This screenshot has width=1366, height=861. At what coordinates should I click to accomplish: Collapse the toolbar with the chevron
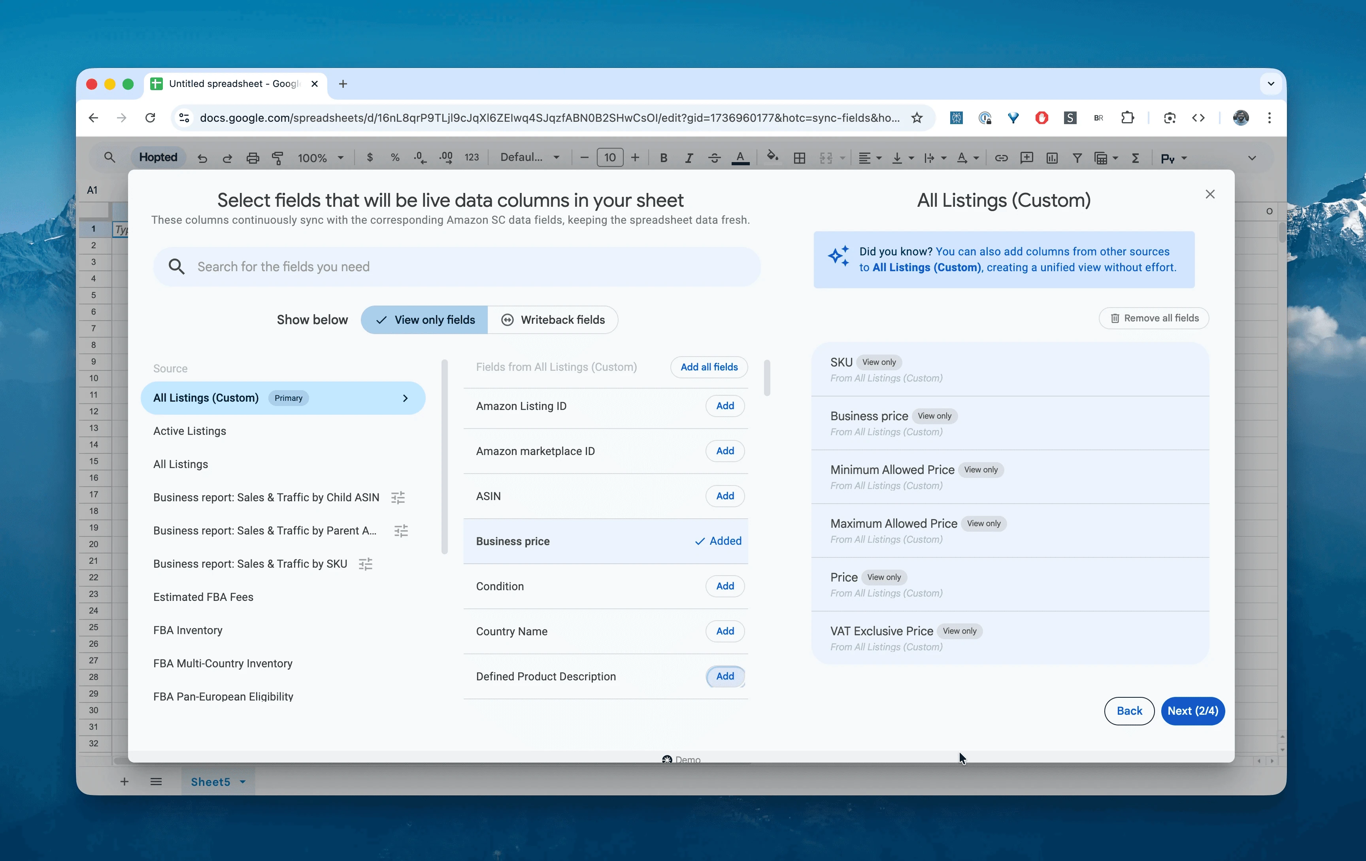1251,158
